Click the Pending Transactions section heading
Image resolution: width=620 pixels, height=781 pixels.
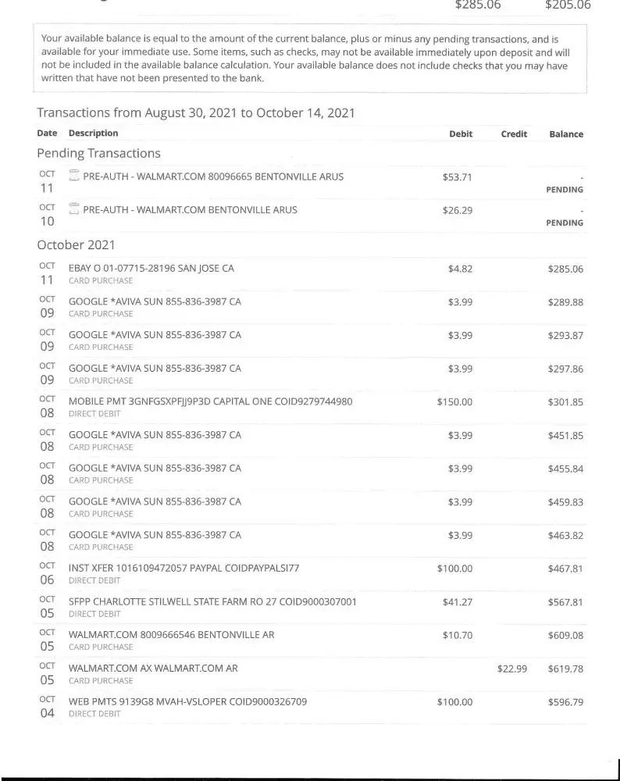tap(98, 153)
